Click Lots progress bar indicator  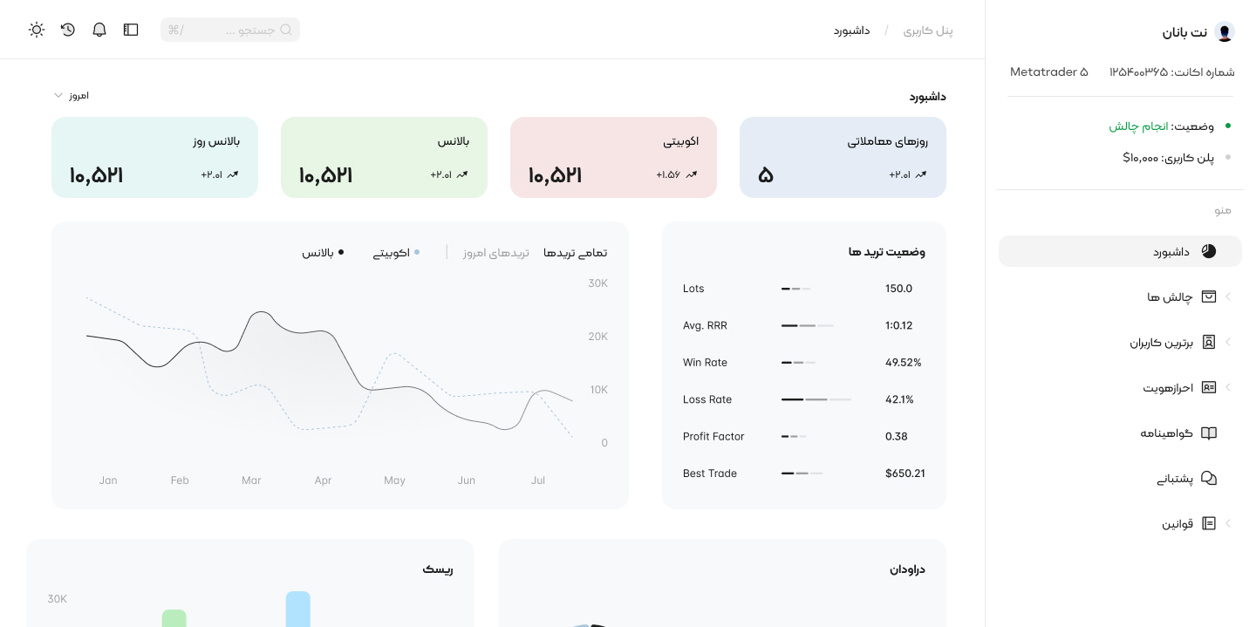[795, 289]
